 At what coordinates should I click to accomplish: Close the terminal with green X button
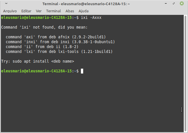click(x=182, y=3)
